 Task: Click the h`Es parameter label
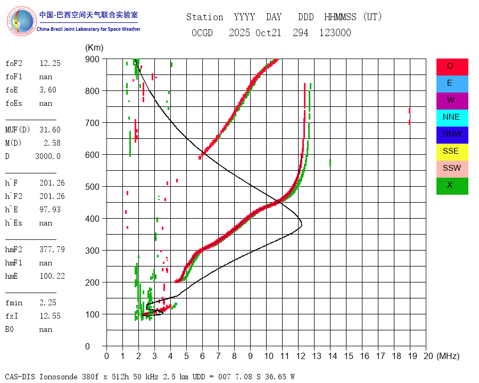point(14,223)
